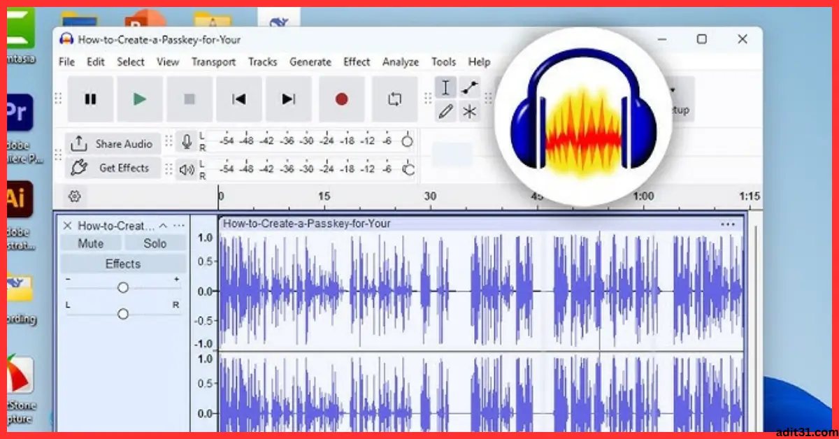
Task: Click the timeline ruler at 15 seconds
Action: pos(324,196)
